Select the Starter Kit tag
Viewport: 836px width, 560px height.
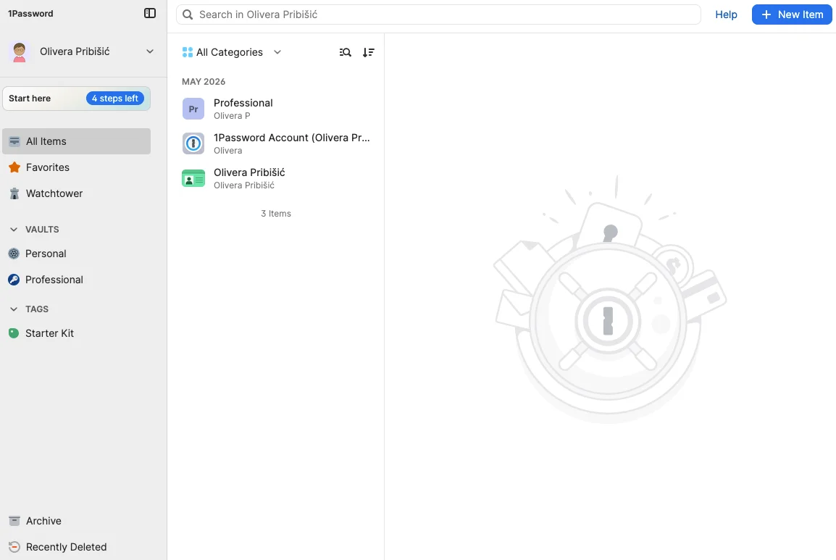click(76, 333)
